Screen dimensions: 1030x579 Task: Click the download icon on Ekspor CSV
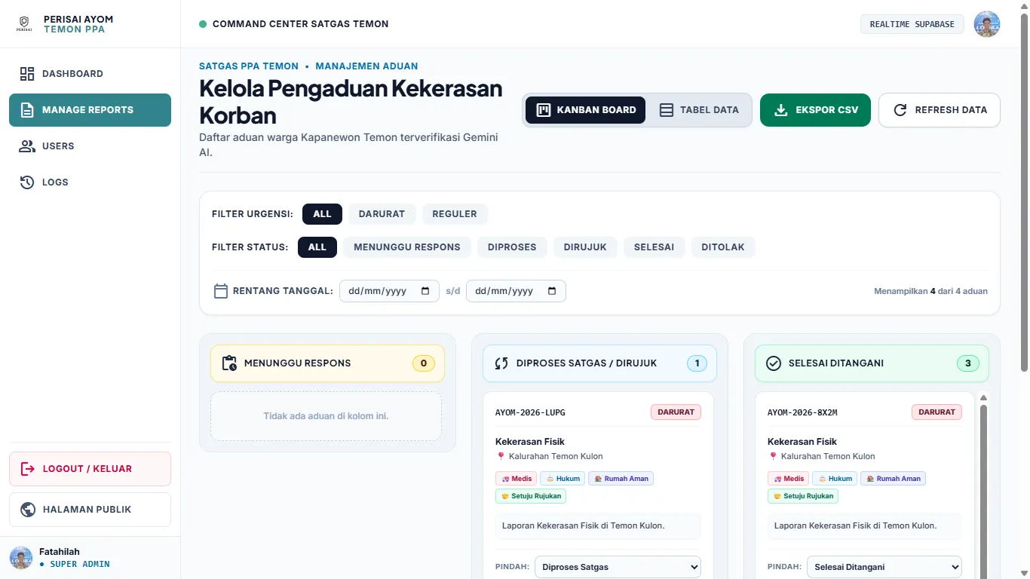781,110
